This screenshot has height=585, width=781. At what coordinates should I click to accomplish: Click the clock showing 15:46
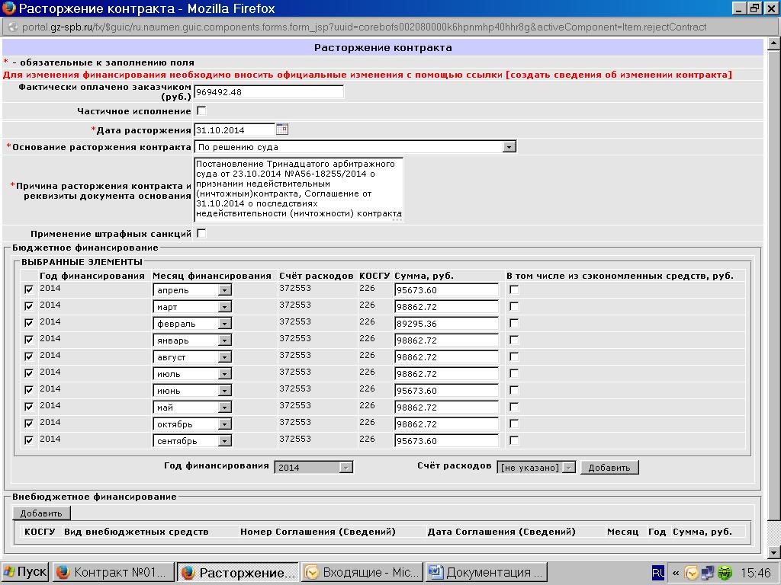click(x=755, y=573)
